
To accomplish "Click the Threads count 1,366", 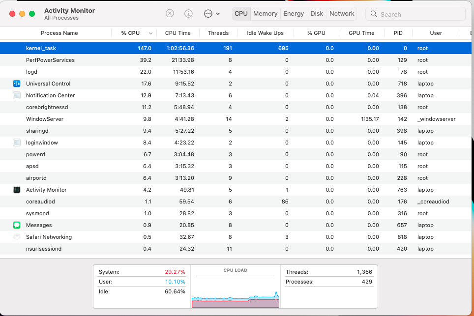I will point(364,272).
